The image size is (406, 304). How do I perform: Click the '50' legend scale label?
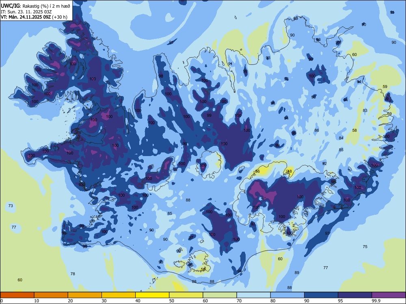coord(172,301)
